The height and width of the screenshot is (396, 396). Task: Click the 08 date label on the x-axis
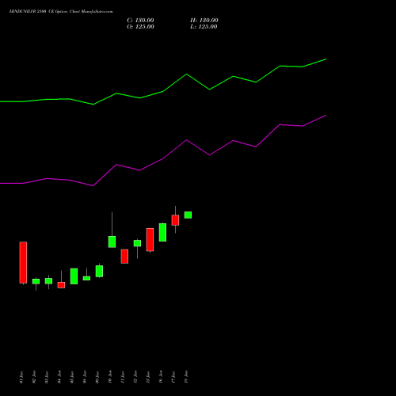[85, 377]
